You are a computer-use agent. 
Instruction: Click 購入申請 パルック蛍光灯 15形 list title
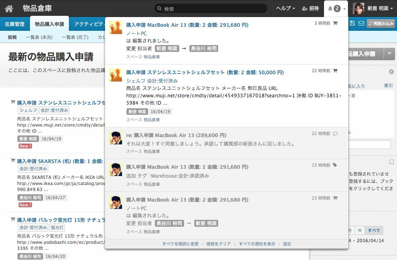(61, 220)
